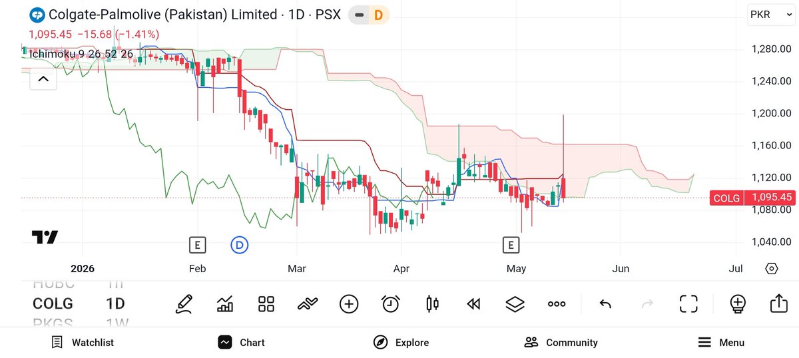Open the more options dots icon
The width and height of the screenshot is (799, 358).
tap(557, 304)
